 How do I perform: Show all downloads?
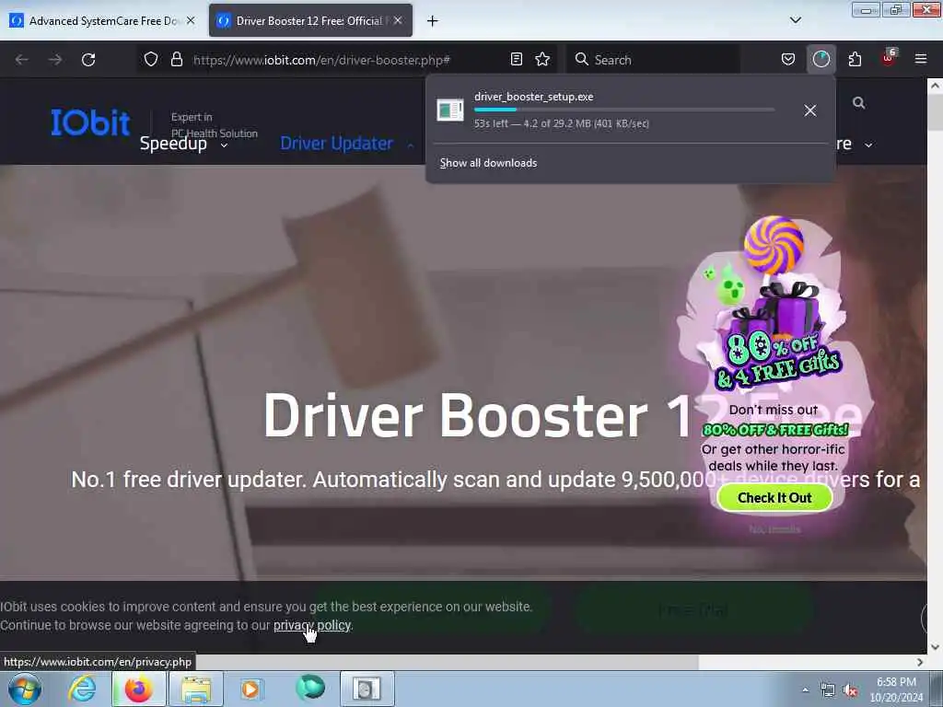488,163
